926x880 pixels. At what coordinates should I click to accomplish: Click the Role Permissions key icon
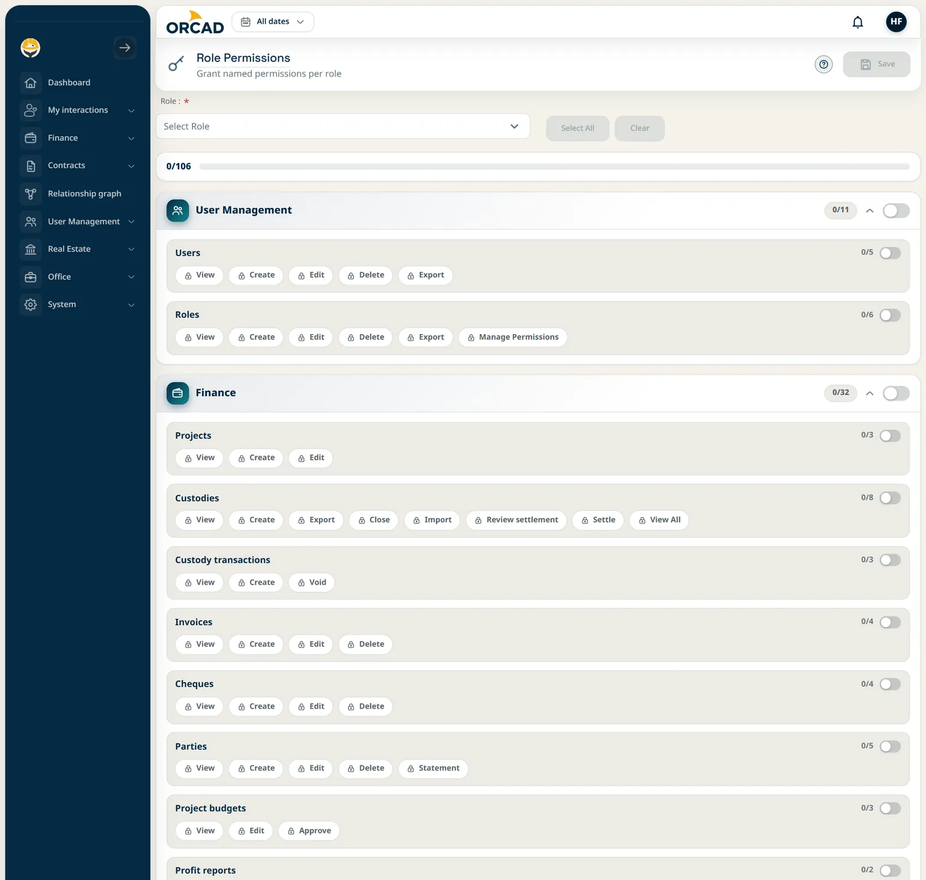coord(177,64)
